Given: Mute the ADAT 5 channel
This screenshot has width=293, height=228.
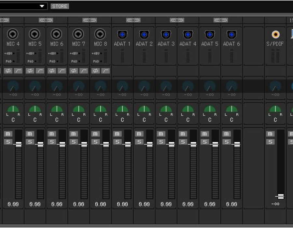Looking at the screenshot, I should tap(205, 134).
